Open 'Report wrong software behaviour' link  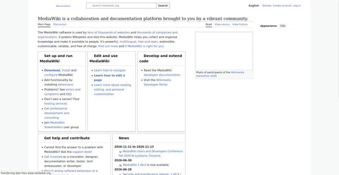71,171
